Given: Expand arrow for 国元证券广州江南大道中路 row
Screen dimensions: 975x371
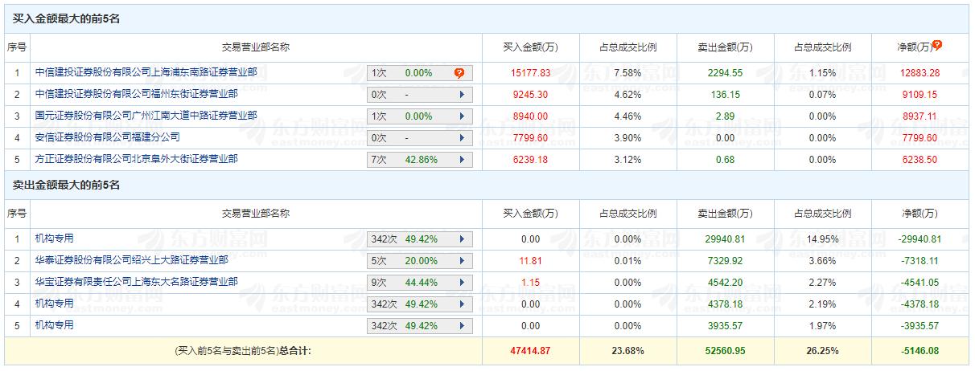Looking at the screenshot, I should (x=462, y=116).
